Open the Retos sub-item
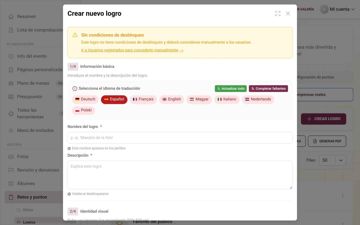The height and width of the screenshot is (225, 360). 28,210
